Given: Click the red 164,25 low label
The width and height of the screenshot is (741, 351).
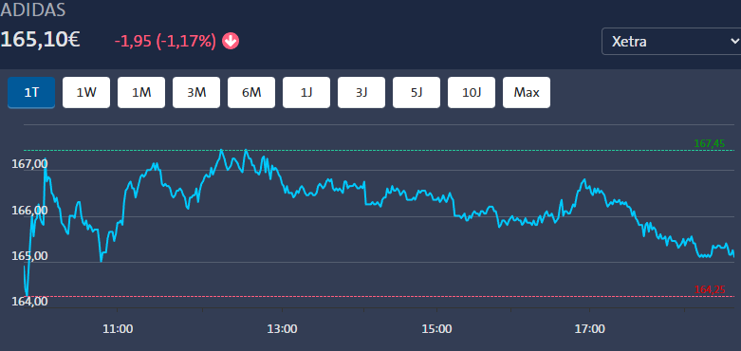Looking at the screenshot, I should tap(710, 289).
